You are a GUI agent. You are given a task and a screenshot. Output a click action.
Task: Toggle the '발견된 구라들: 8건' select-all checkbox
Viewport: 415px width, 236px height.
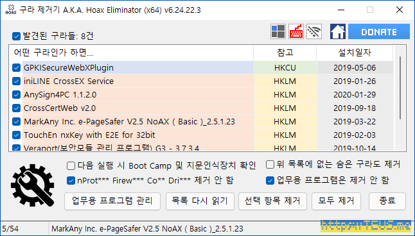tap(16, 36)
